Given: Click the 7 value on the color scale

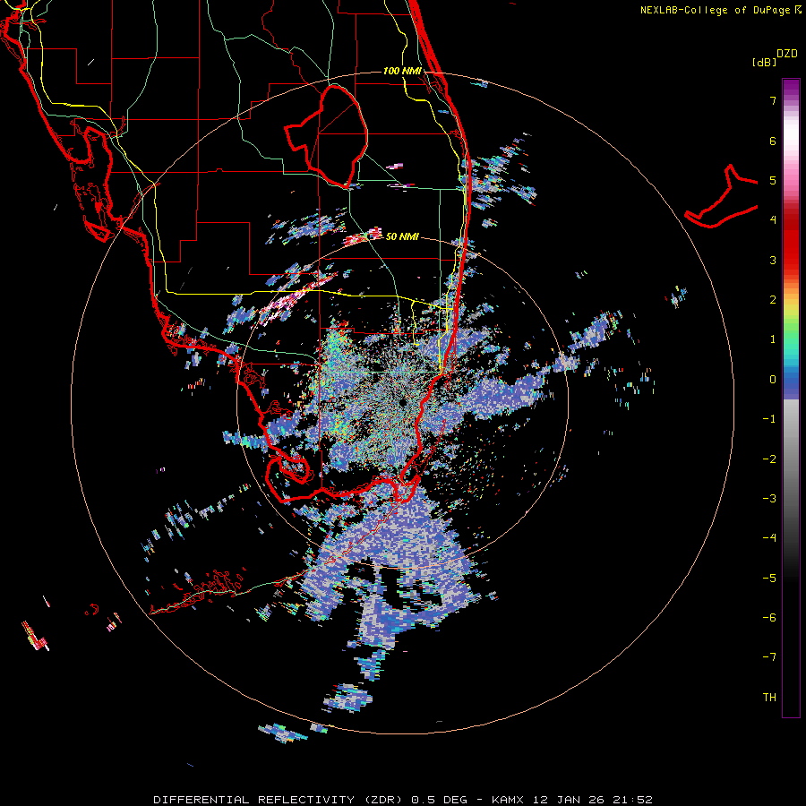Looking at the screenshot, I should [773, 100].
